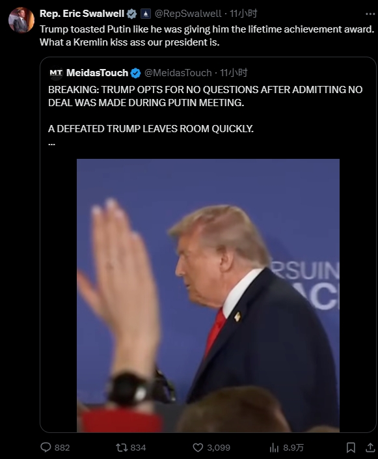Open quoted tweet's 11小时 timestamp
The height and width of the screenshot is (459, 378).
[234, 73]
